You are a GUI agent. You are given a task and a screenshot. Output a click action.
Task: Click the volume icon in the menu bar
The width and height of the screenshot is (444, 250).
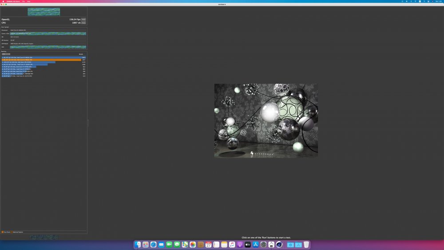pos(407,1)
